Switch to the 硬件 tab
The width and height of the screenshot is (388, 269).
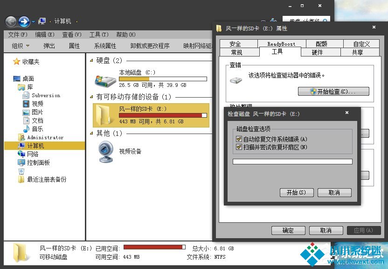pos(320,52)
